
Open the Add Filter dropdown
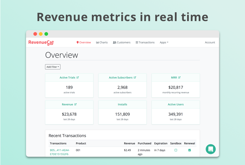click(53, 67)
